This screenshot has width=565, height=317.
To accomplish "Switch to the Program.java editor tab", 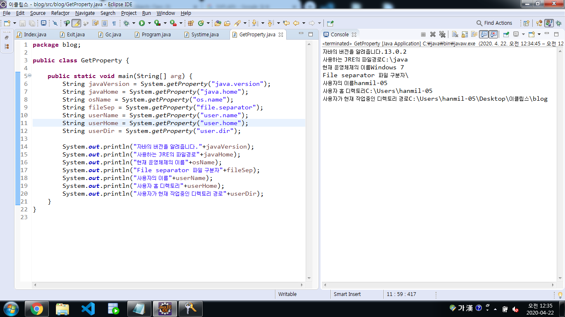I will 153,35.
